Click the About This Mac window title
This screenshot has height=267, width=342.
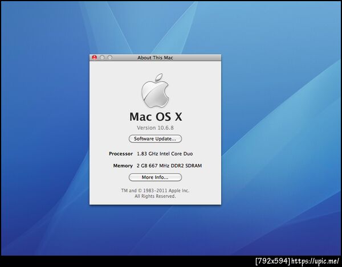pos(155,57)
